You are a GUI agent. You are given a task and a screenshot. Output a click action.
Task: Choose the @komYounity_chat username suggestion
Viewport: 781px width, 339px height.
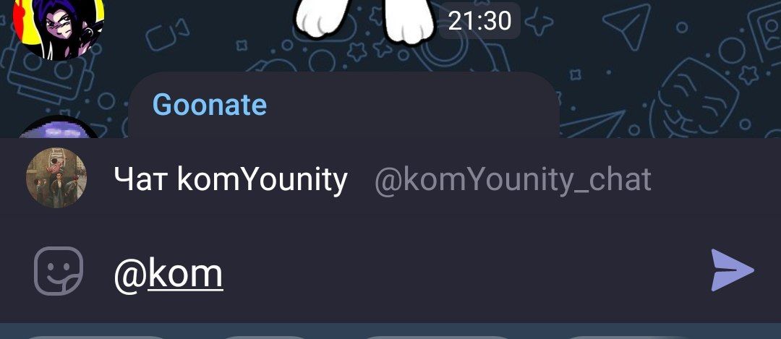(x=513, y=180)
